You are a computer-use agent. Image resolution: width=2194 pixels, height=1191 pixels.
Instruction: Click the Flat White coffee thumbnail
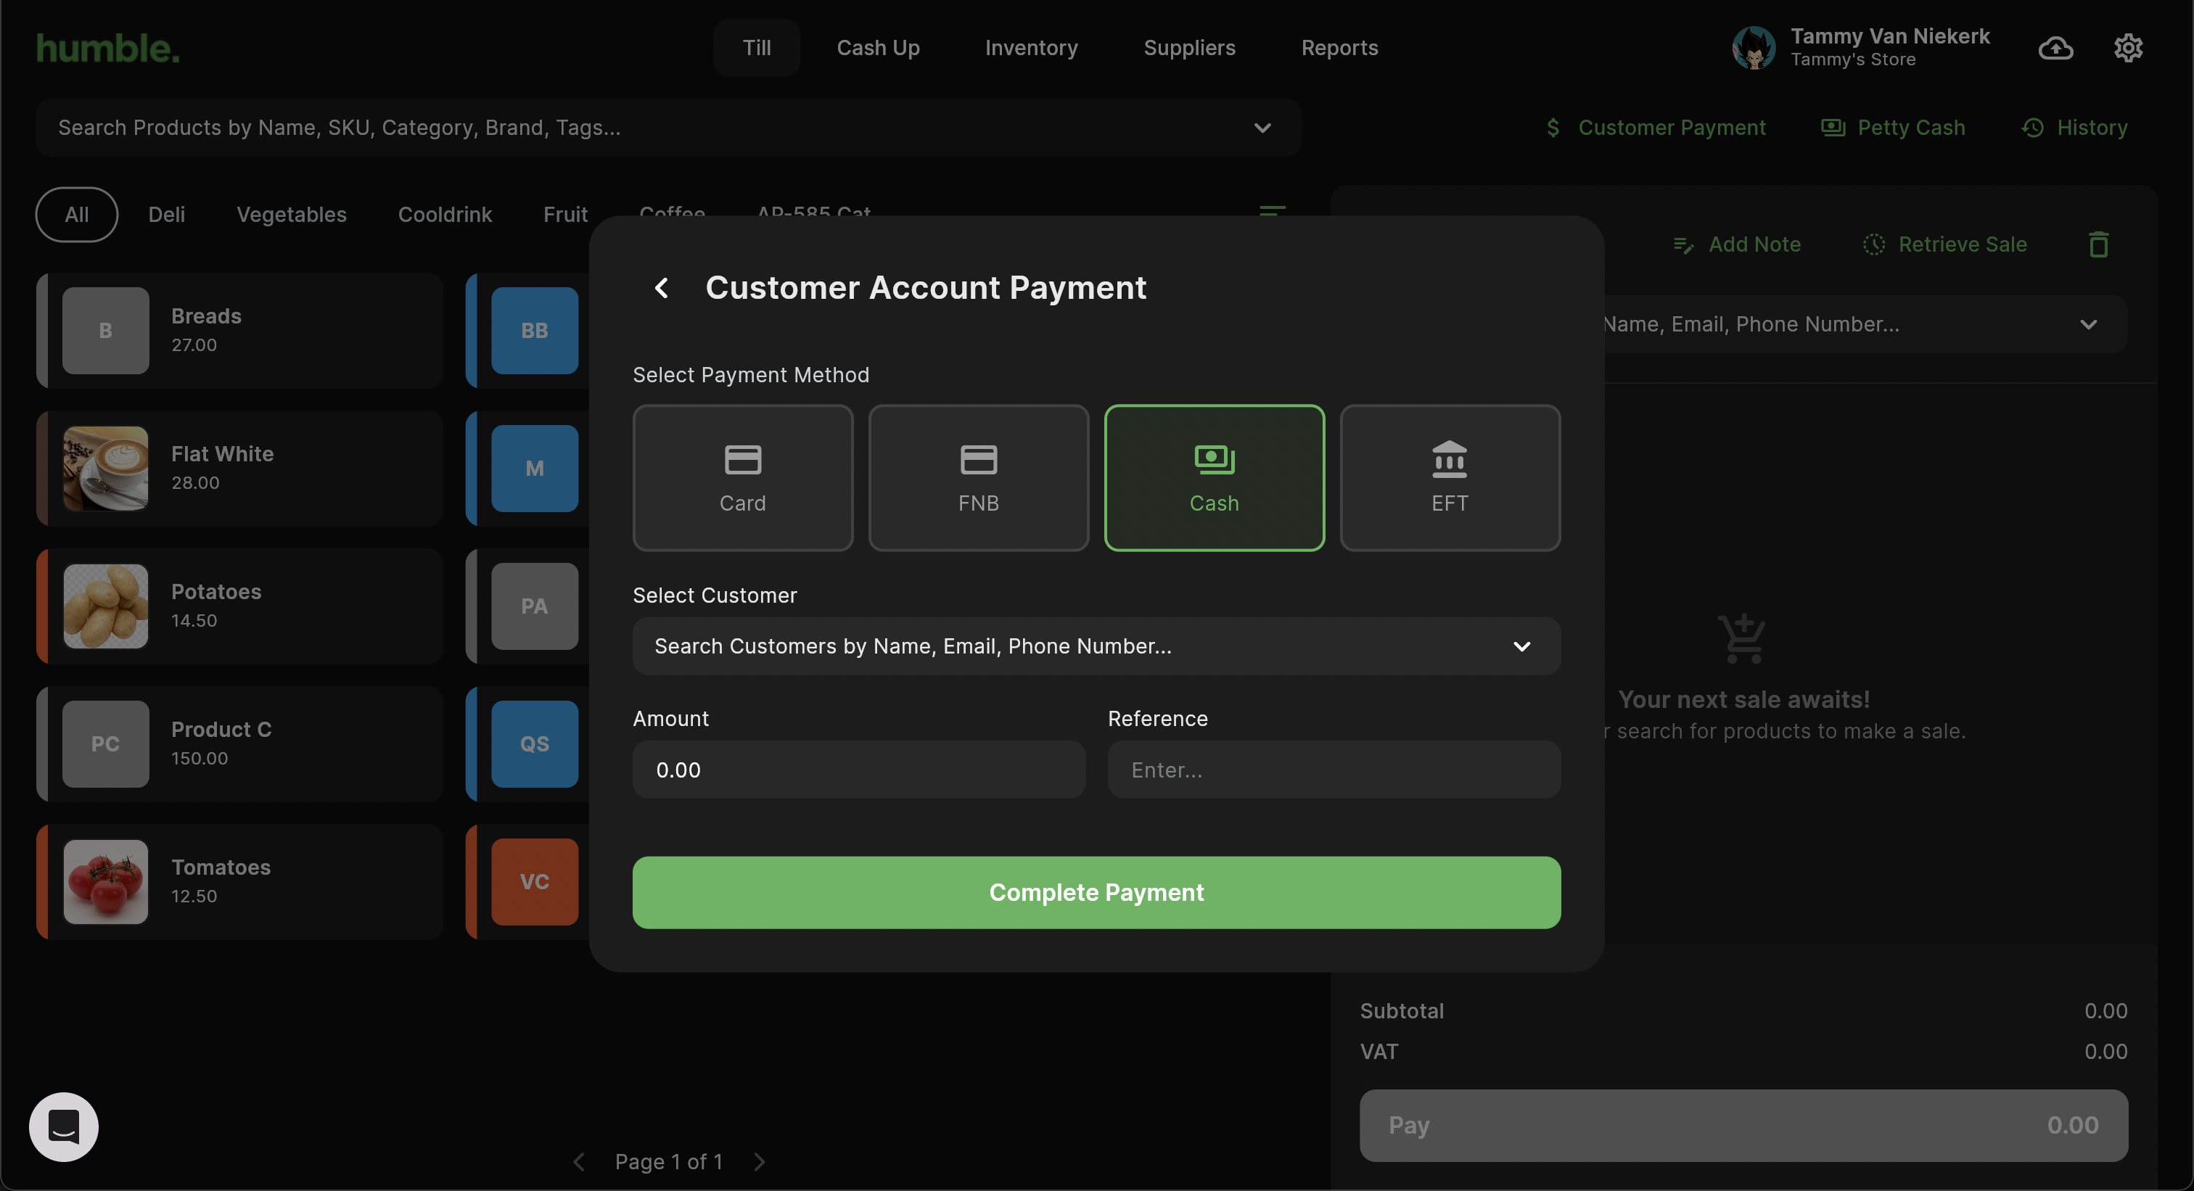pos(106,469)
